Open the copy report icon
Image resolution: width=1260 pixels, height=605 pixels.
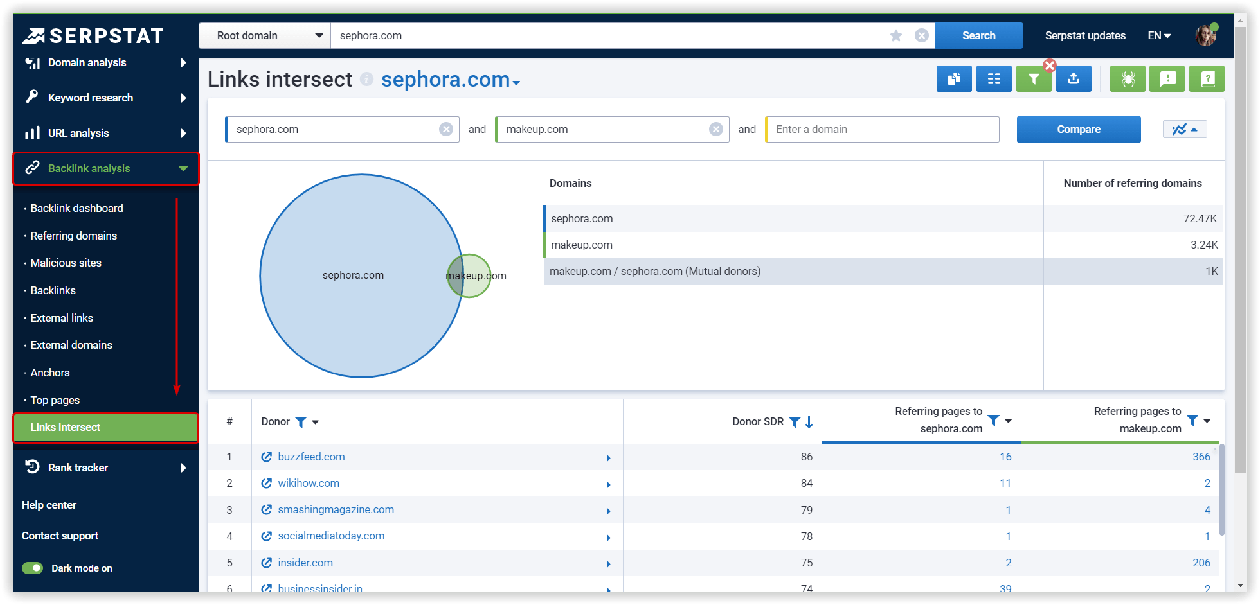click(954, 78)
